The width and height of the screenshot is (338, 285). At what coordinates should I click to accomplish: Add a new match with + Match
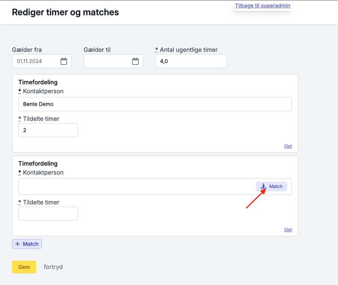click(27, 244)
